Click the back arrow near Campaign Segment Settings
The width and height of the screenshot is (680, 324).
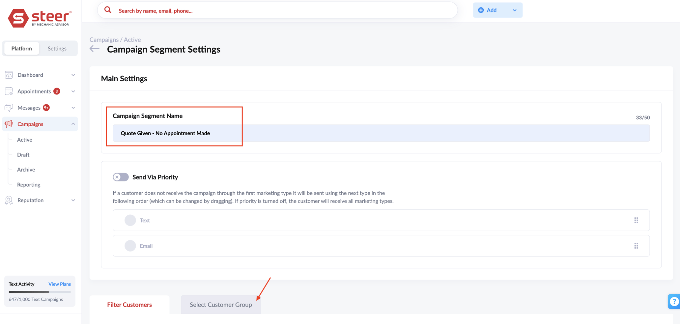[94, 49]
